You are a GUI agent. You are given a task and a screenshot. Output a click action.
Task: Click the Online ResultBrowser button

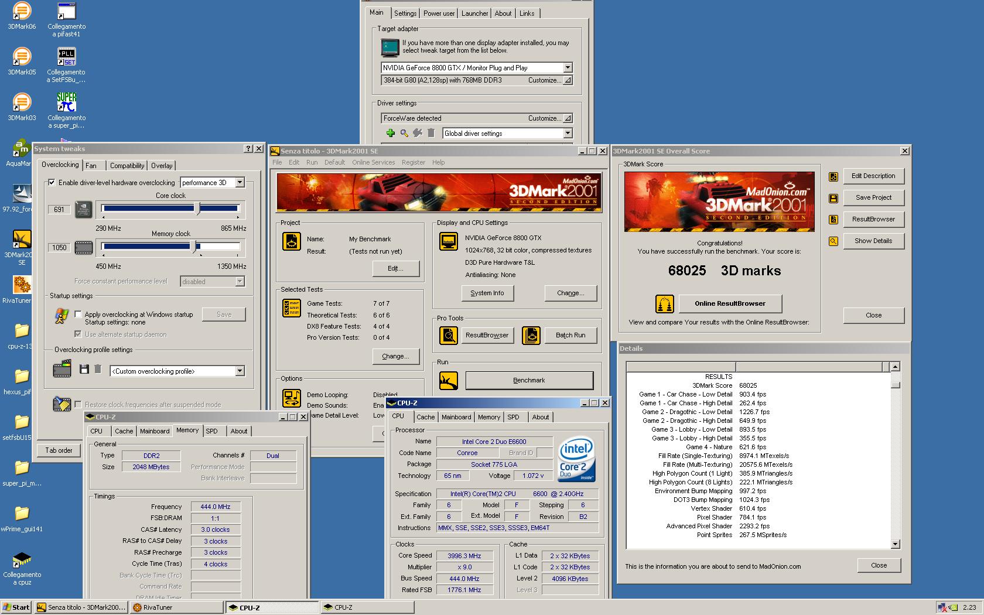click(730, 303)
